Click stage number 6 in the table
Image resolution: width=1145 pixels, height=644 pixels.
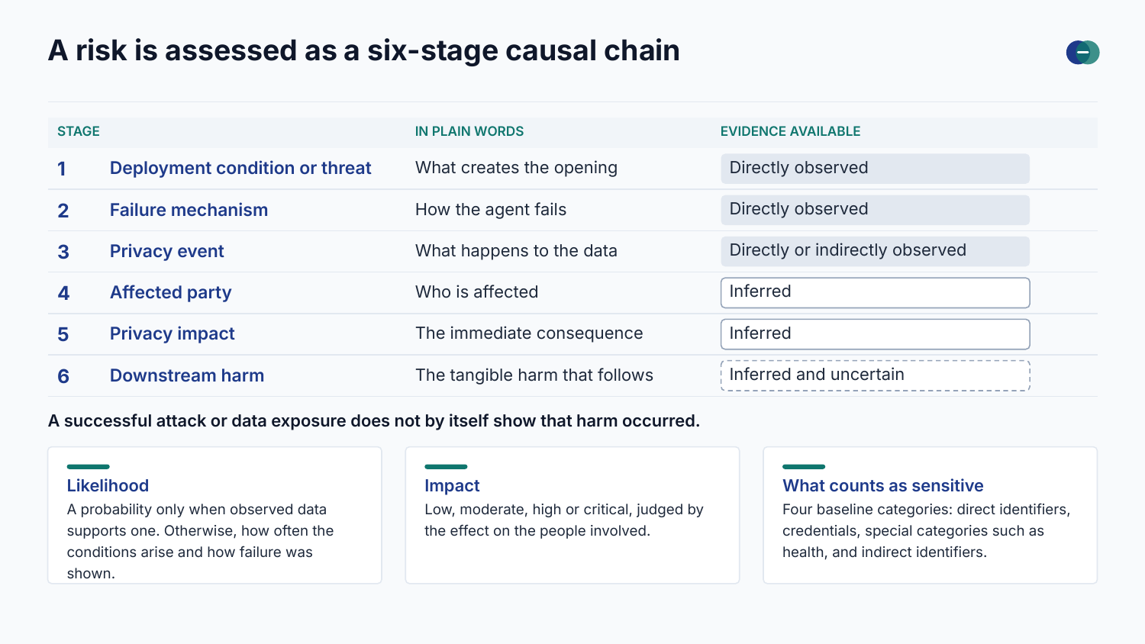(63, 376)
